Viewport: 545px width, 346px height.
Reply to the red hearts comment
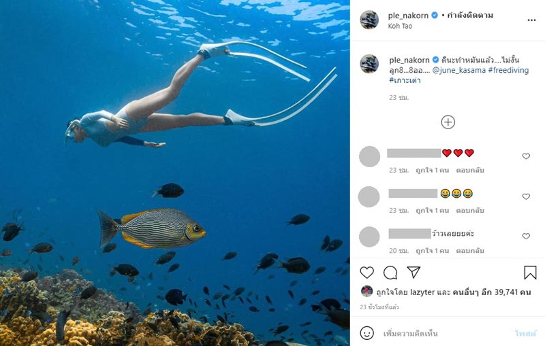click(470, 170)
